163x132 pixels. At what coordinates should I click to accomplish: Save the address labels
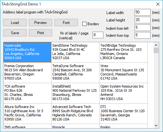click(x=15, y=33)
